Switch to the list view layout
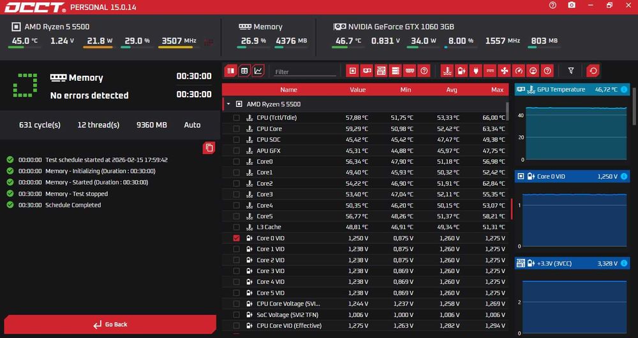This screenshot has height=338, width=638. point(230,71)
